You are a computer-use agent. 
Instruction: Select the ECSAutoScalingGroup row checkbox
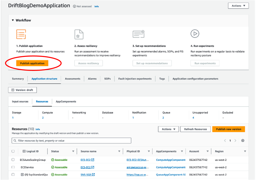pyautogui.click(x=13, y=160)
